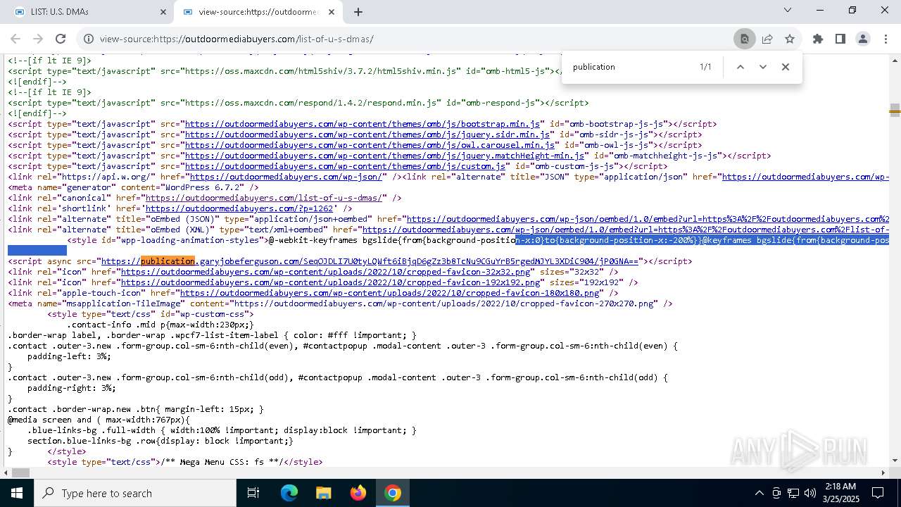Open the canonical list-of-u-s-dmas link
Screen dimensions: 901x507
265,198
